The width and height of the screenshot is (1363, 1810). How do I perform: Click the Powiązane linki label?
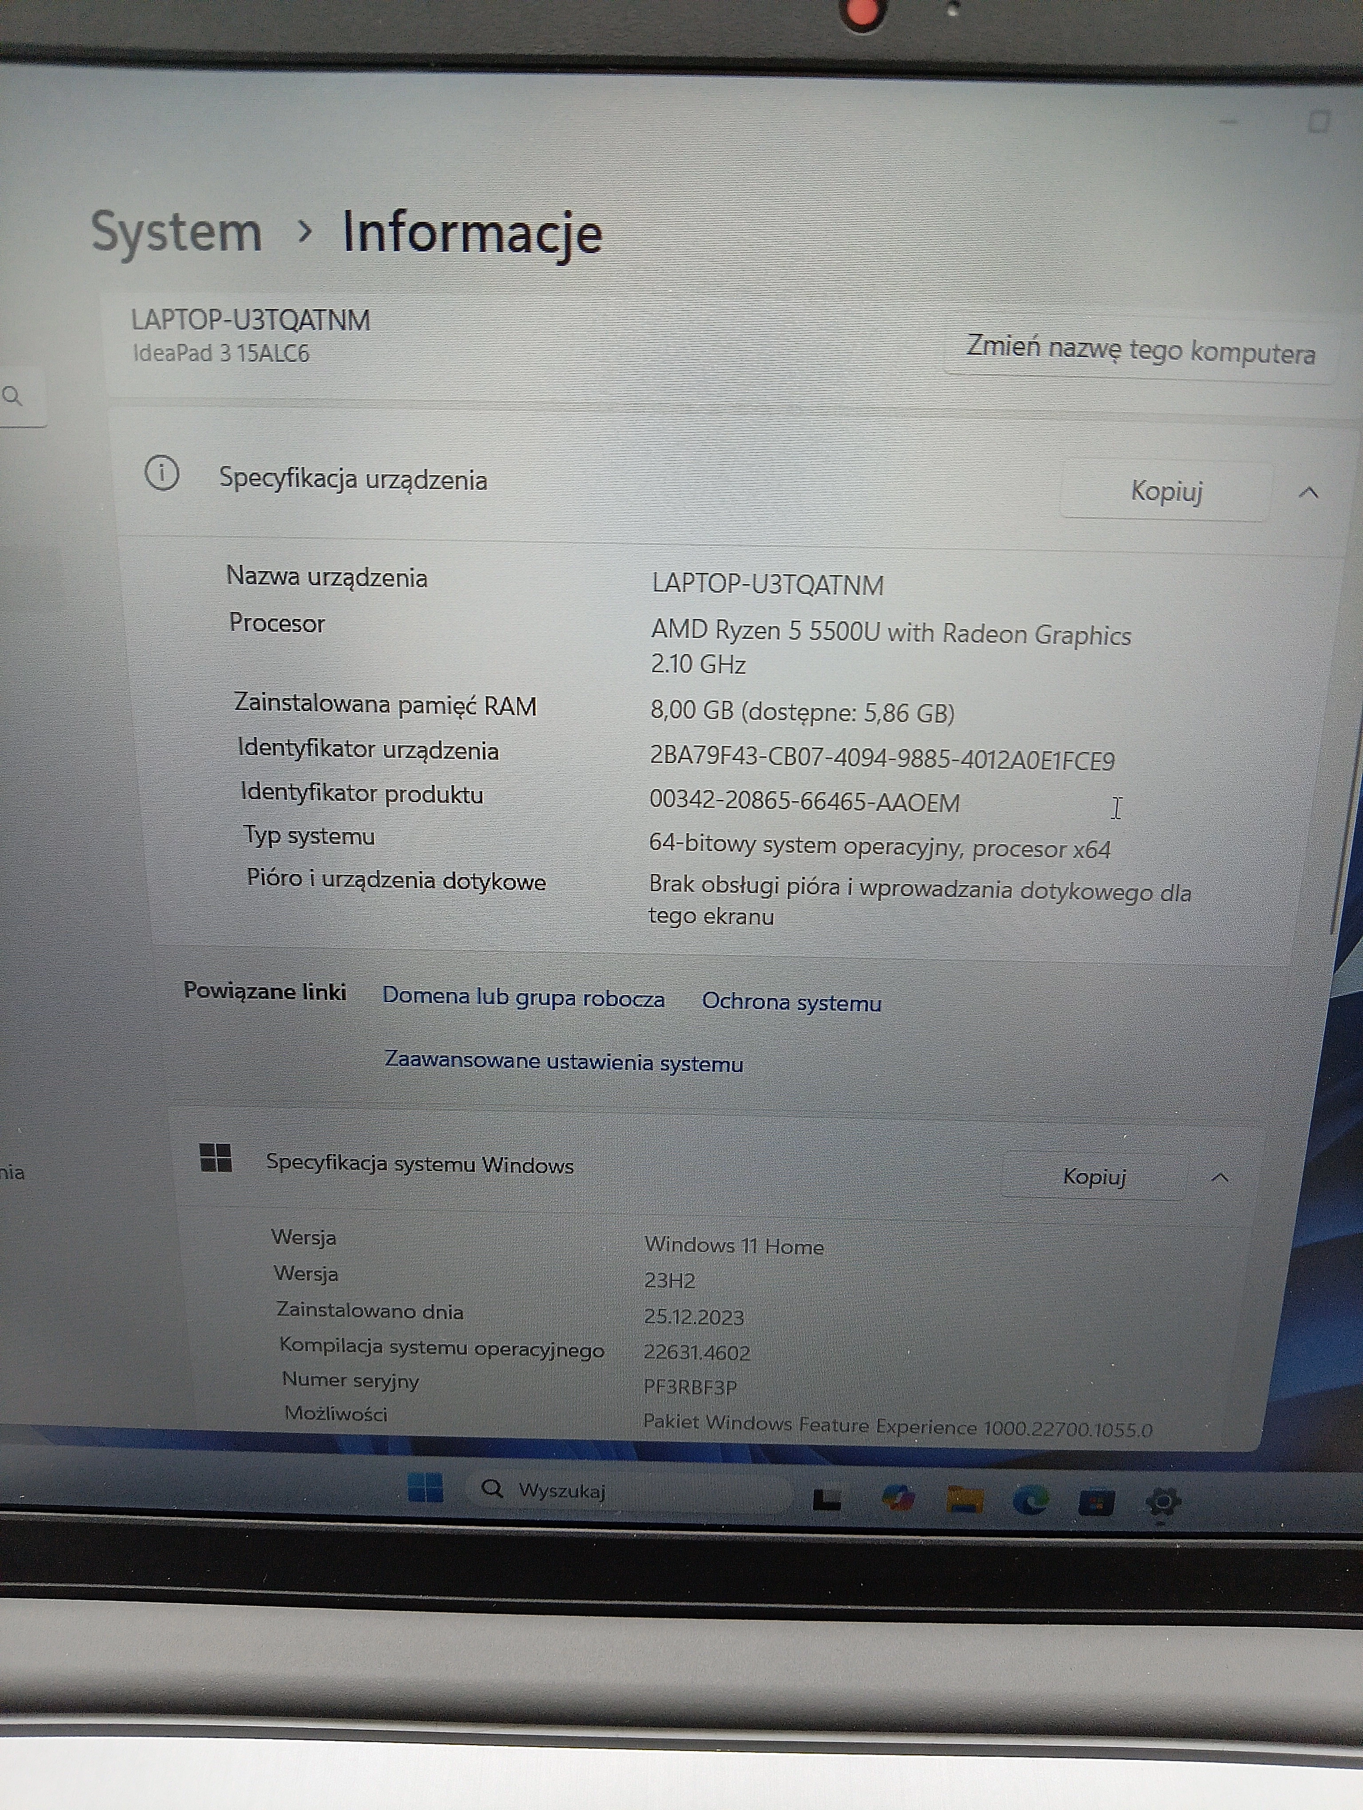click(x=264, y=991)
